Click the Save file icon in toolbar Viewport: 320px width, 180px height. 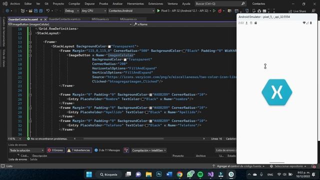35,10
